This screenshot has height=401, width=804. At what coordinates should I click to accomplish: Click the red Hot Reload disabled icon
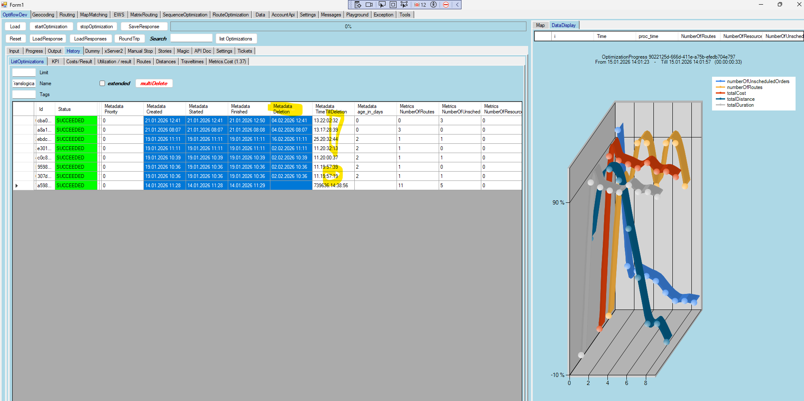pyautogui.click(x=446, y=5)
